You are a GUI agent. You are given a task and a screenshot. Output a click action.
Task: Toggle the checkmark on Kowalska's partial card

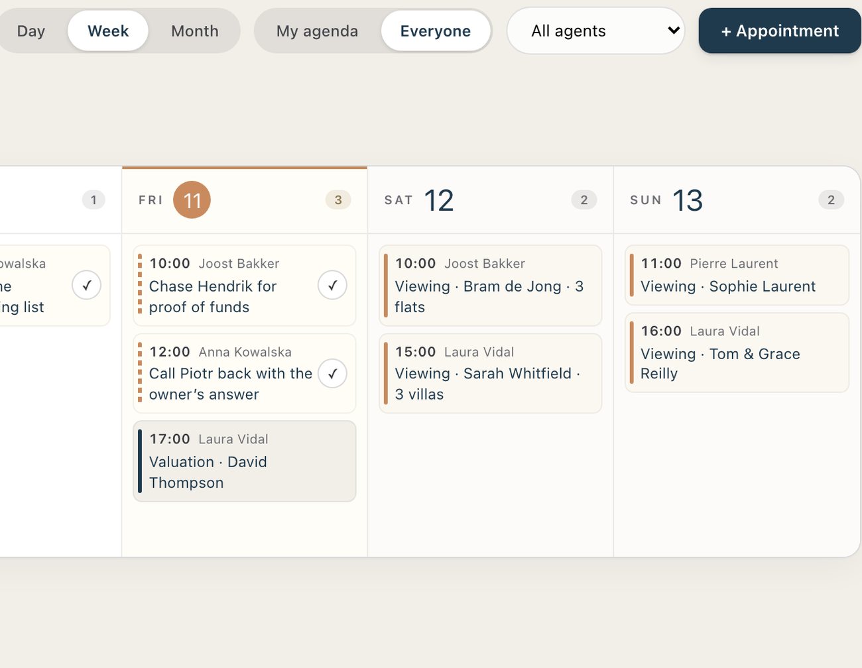86,286
